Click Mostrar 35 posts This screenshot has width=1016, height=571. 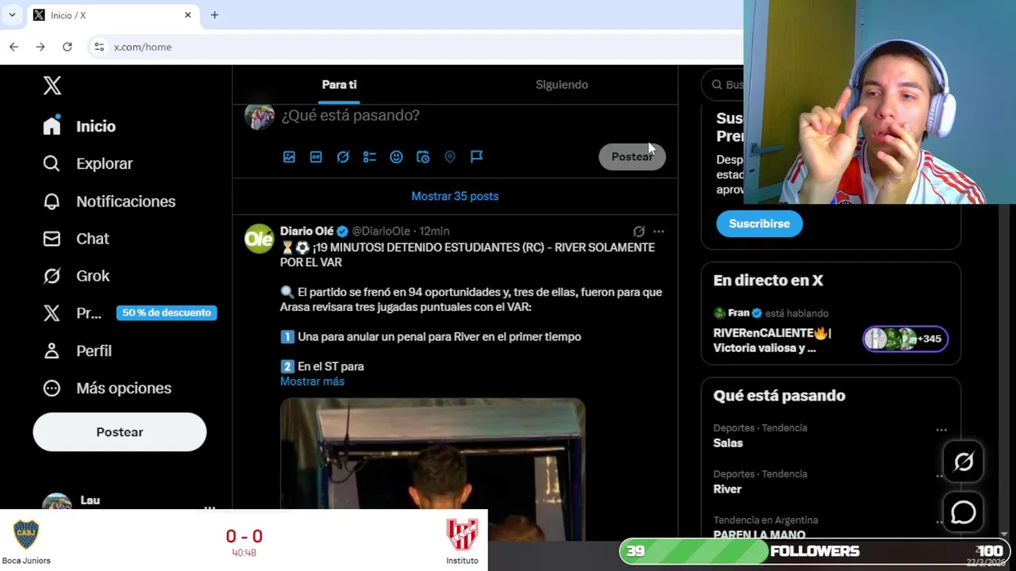point(455,196)
